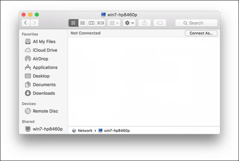Click win7-hp8460p in the path bar
This screenshot has height=161, width=239.
click(114, 130)
